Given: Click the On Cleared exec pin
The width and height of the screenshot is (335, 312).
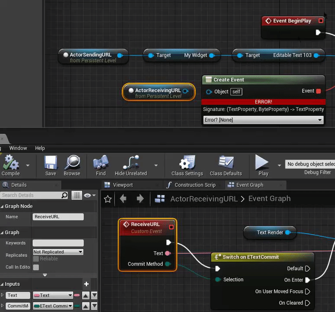Looking at the screenshot, I should click(x=307, y=303).
